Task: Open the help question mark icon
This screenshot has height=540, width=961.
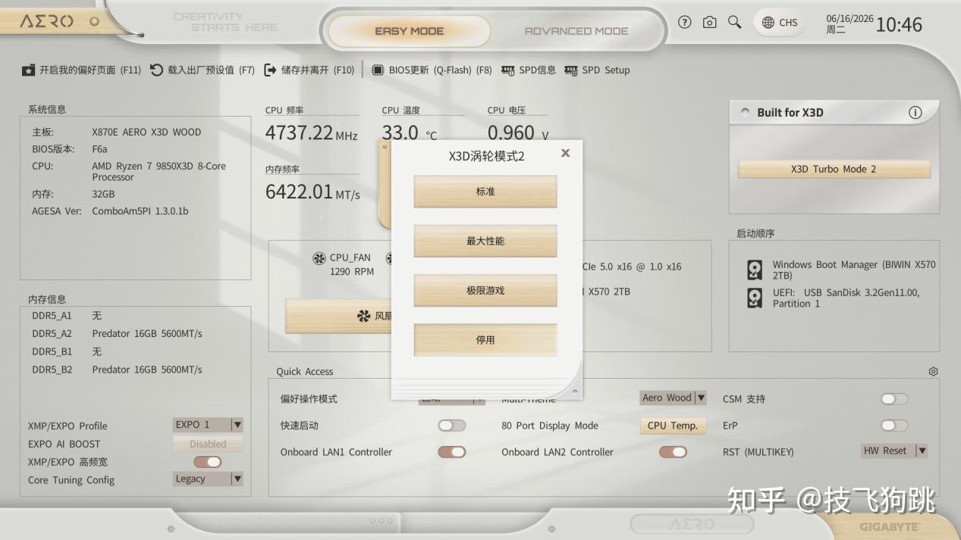Action: coord(685,23)
